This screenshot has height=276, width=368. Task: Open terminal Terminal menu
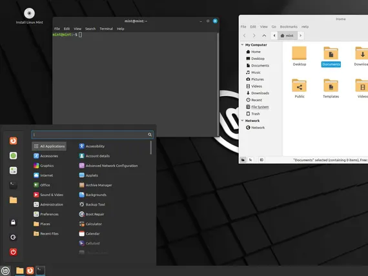(106, 28)
